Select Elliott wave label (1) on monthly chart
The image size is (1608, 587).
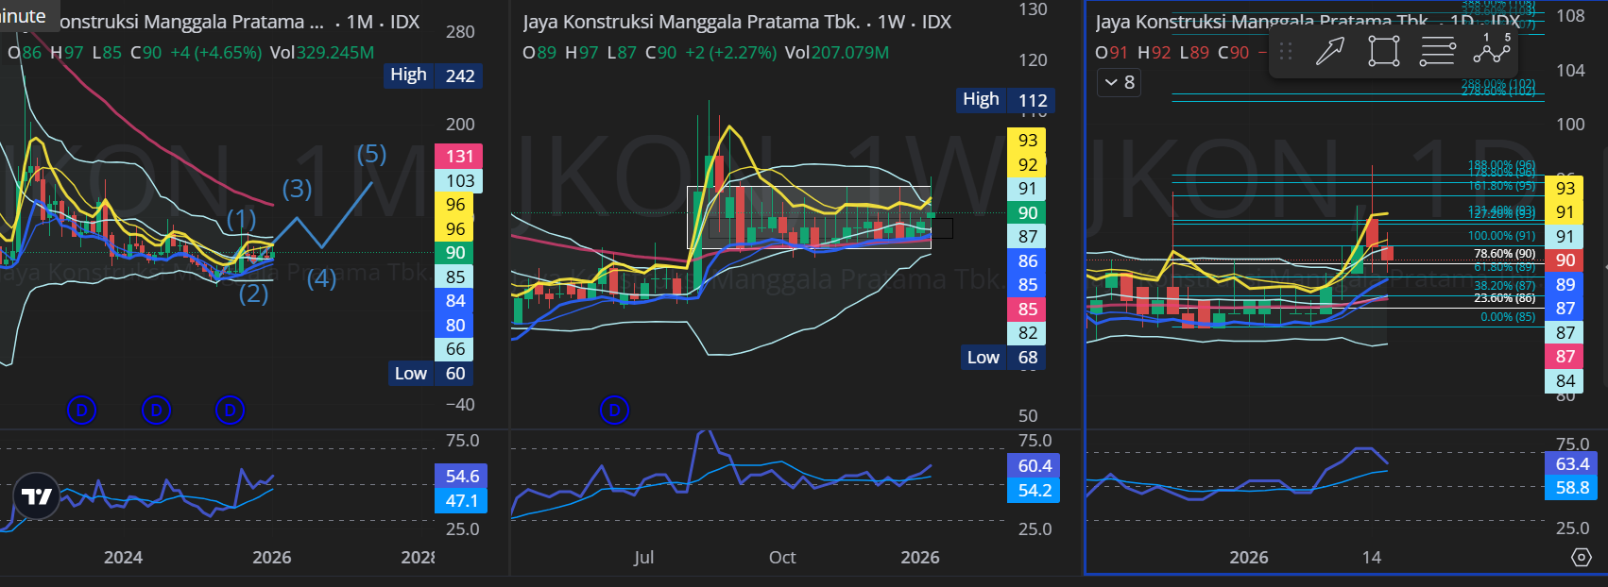(241, 220)
